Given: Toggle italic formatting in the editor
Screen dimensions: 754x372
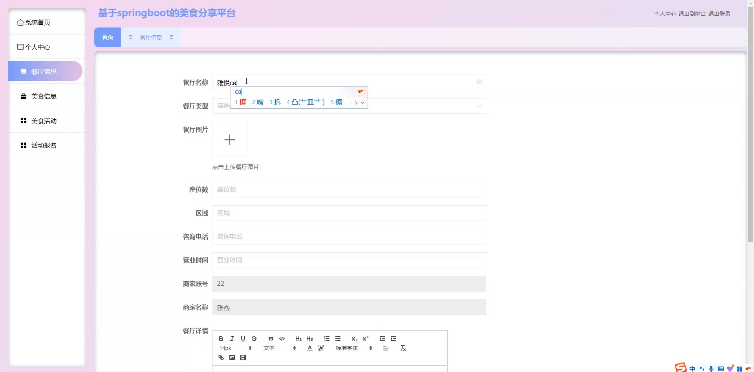Looking at the screenshot, I should click(232, 339).
